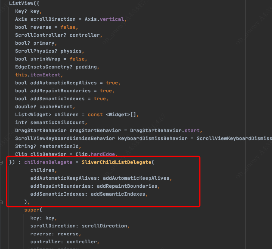Image resolution: width=272 pixels, height=249 pixels.
Task: Click 'false' in the 'bool shrinkWrap' line
Action: click(x=77, y=59)
